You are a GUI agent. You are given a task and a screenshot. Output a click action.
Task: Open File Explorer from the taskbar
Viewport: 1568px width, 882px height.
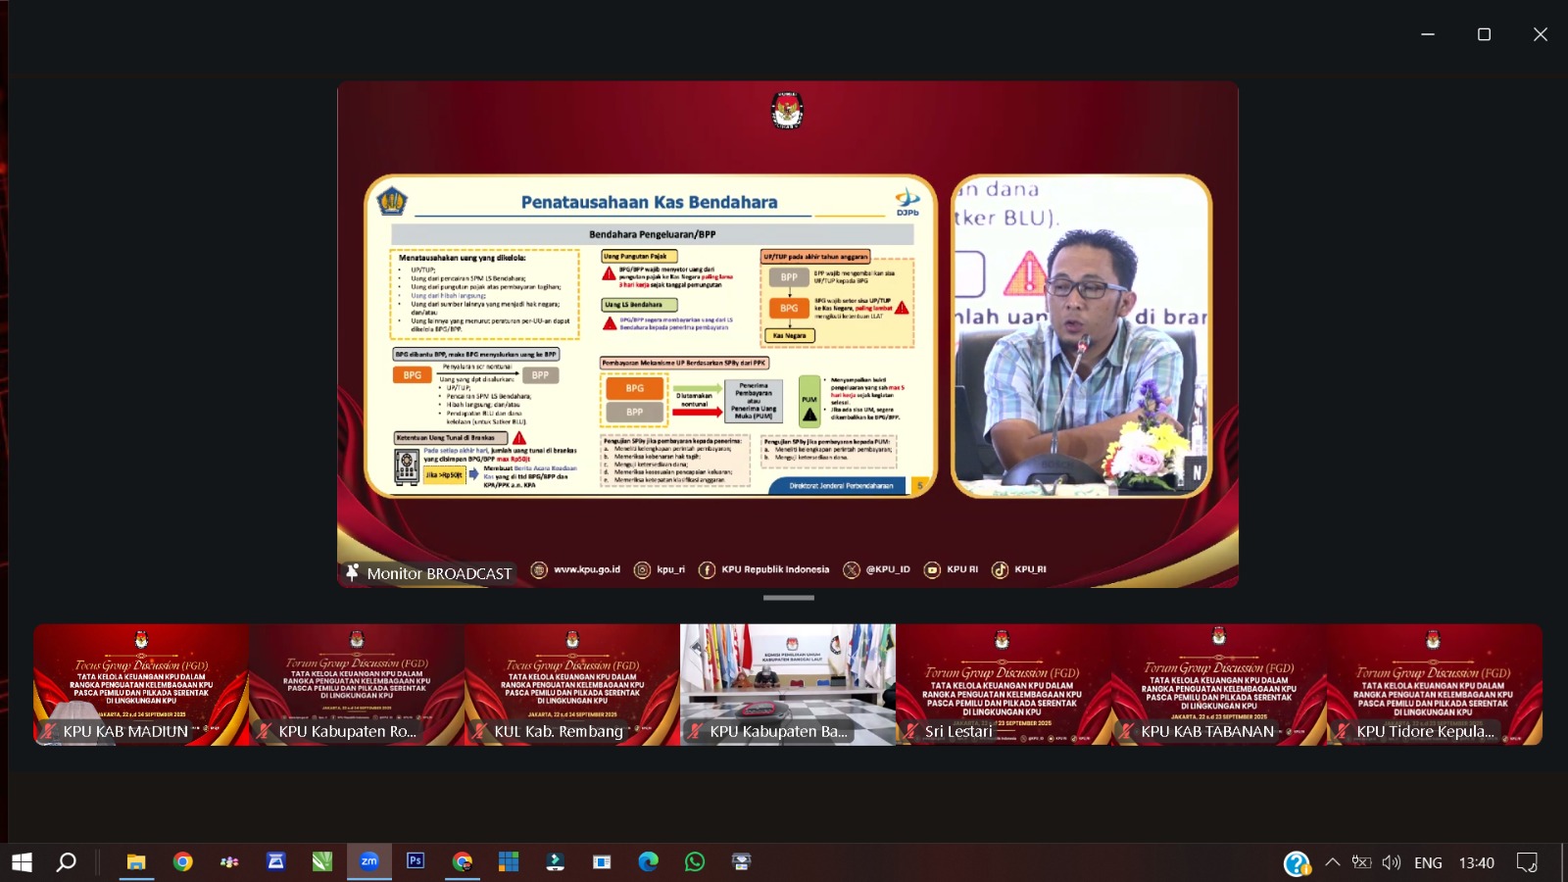[x=136, y=861]
